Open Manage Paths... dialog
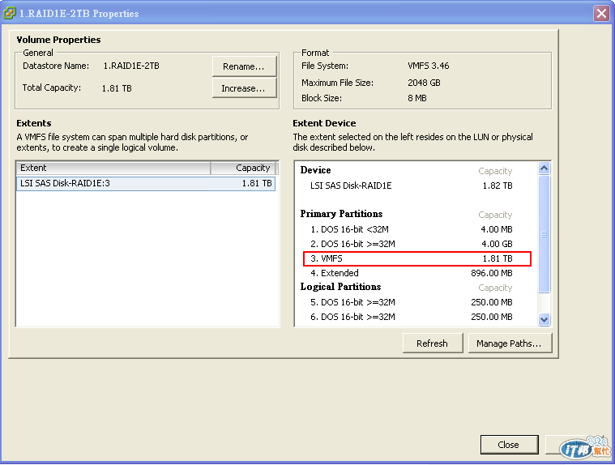The height and width of the screenshot is (465, 615). 509,343
